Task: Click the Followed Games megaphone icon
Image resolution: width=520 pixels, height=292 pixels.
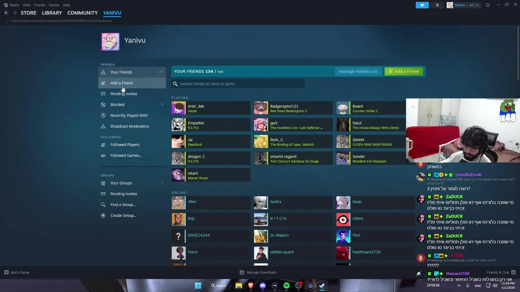Action: tap(103, 155)
